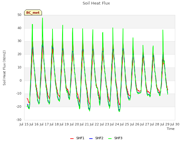This screenshot has width=193, height=144.
Task: Click the Jul 29 x-axis tick label
Action: click(165, 124)
